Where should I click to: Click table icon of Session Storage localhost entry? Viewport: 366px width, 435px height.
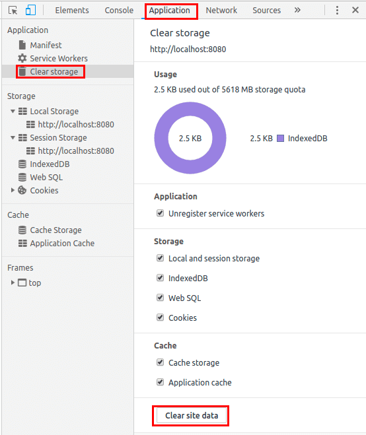[x=30, y=151]
